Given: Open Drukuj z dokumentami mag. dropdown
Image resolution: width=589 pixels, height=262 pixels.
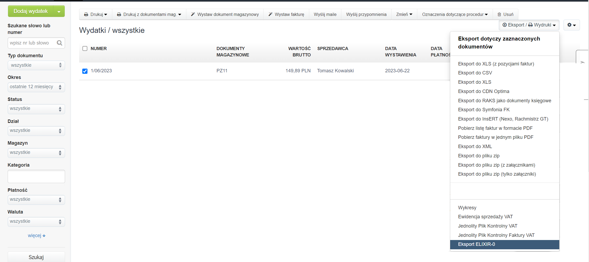Looking at the screenshot, I should [149, 14].
